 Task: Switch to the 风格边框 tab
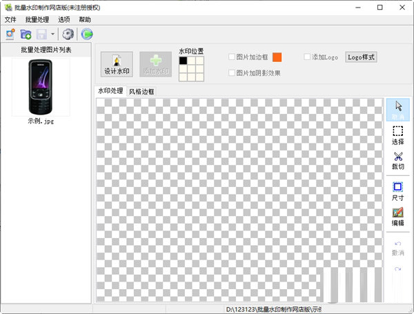[x=141, y=91]
